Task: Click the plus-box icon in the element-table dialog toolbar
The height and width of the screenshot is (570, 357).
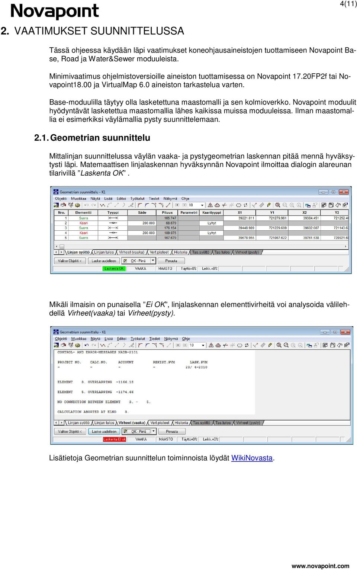Action: pyautogui.click(x=177, y=205)
